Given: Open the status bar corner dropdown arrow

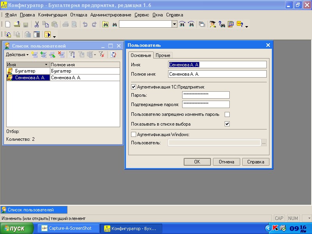Looking at the screenshot, I should (x=309, y=218).
